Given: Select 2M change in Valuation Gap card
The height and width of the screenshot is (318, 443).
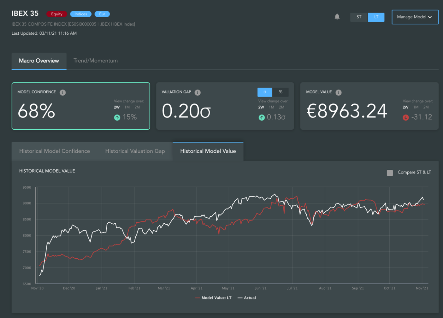Looking at the screenshot, I should [x=282, y=107].
